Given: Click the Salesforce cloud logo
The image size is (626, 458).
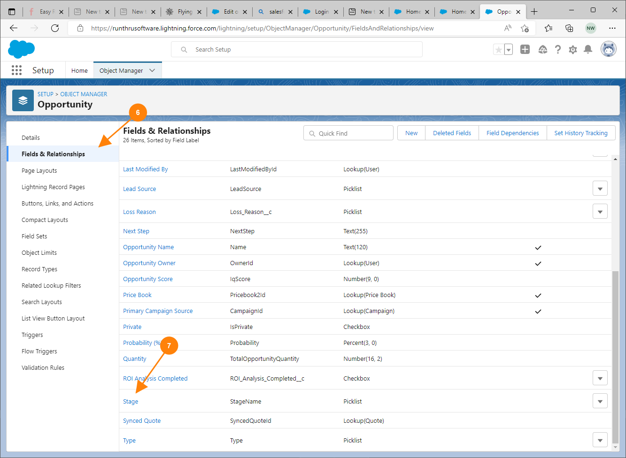Looking at the screenshot, I should click(21, 49).
